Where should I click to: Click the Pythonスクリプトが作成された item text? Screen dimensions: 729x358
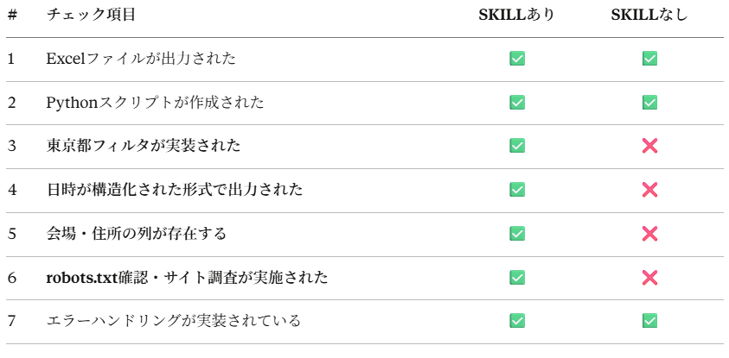(x=155, y=103)
